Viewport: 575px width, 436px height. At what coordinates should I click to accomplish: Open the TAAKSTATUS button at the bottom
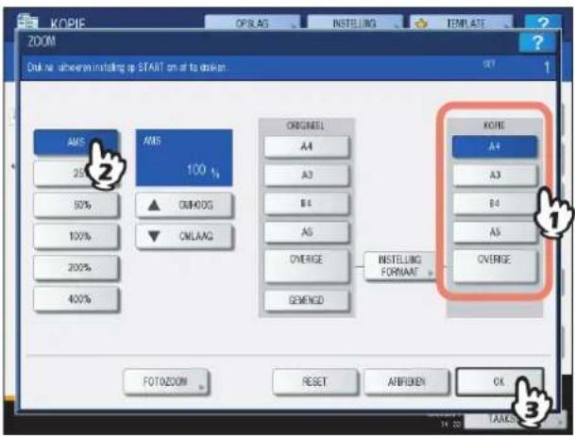coord(514,420)
